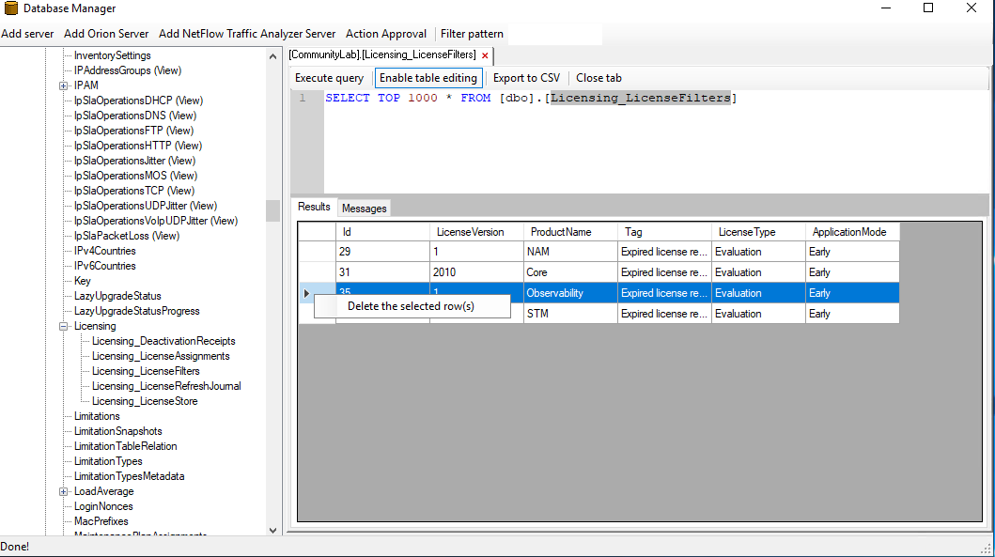Open InventorySettings table in tree

pyautogui.click(x=113, y=55)
